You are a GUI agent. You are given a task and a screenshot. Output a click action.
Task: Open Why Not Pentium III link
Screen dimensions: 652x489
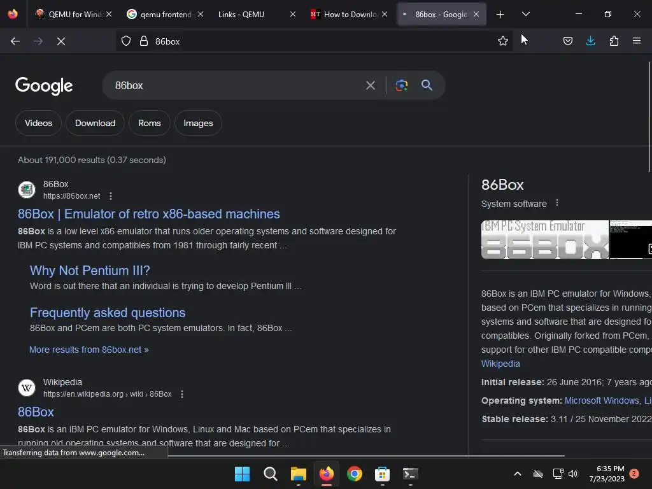(x=90, y=271)
